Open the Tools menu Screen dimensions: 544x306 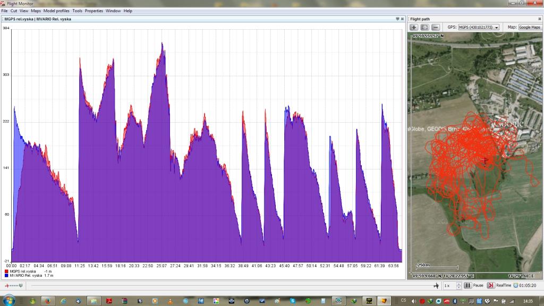click(x=77, y=11)
